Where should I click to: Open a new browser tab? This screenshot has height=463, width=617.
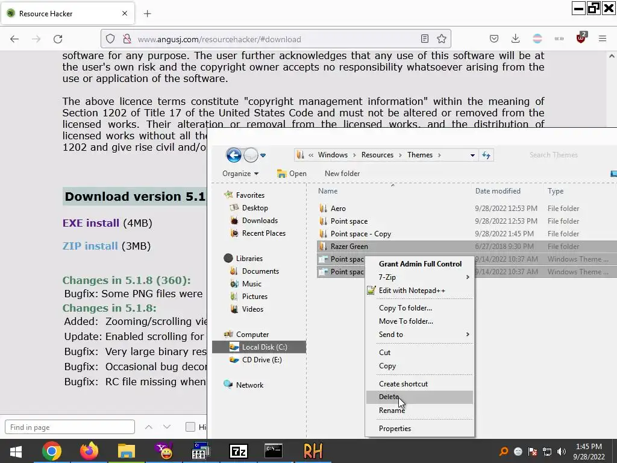tap(147, 14)
